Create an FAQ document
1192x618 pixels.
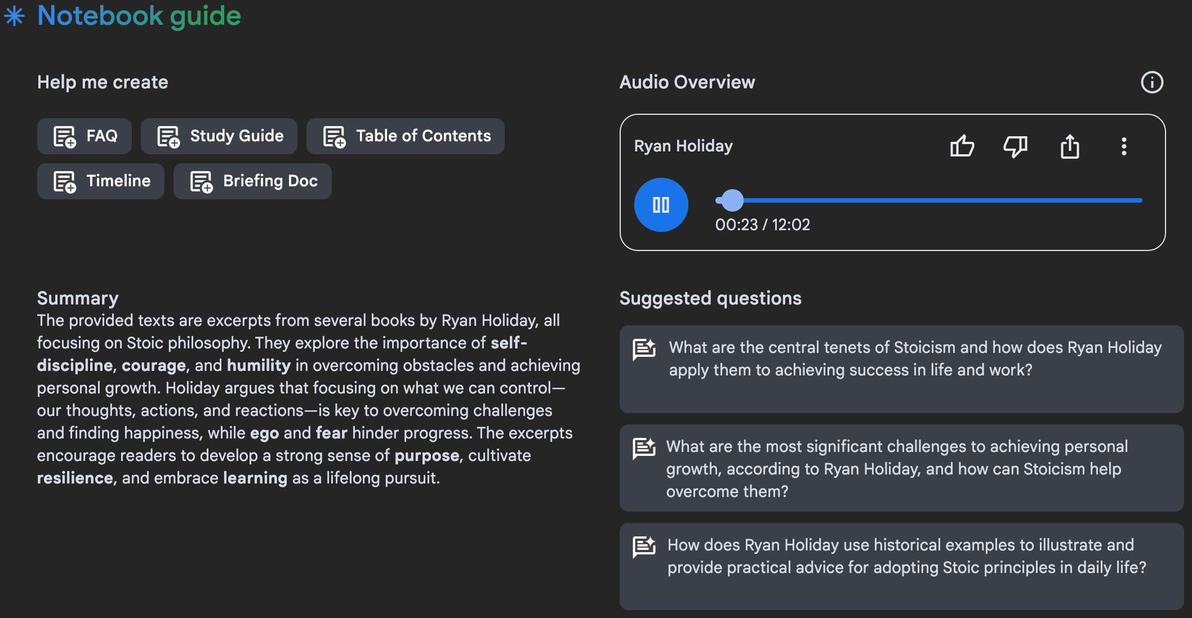coord(84,136)
